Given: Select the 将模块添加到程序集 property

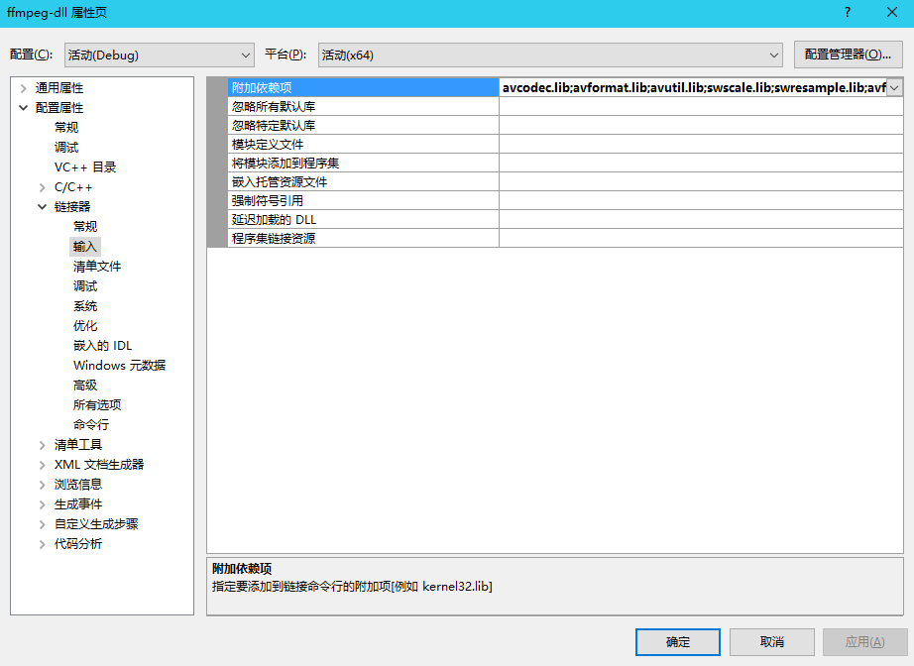Looking at the screenshot, I should click(363, 164).
